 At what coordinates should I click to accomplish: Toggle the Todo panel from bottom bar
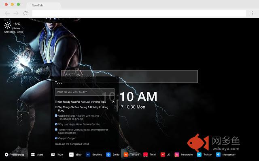[x=53, y=155]
